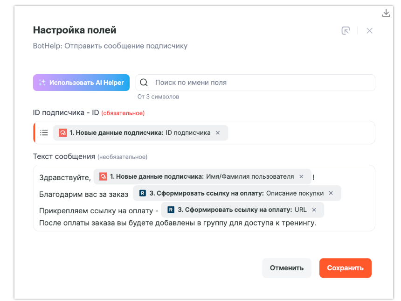Focus the Поиск по имени поля field
Screen dimensions: 401x301
click(x=261, y=83)
